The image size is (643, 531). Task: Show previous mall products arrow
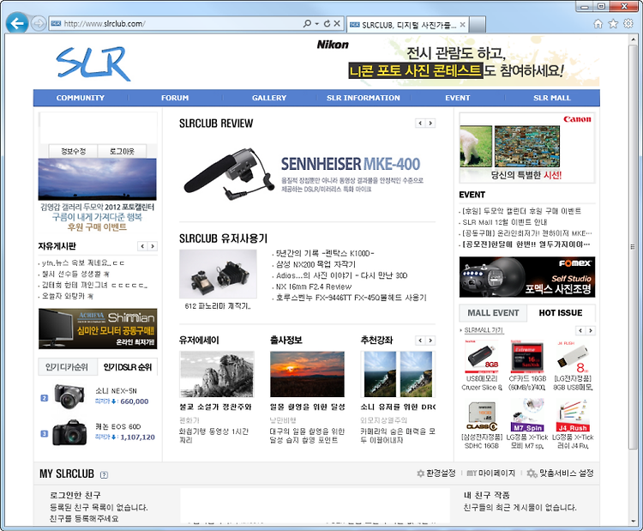coord(580,330)
